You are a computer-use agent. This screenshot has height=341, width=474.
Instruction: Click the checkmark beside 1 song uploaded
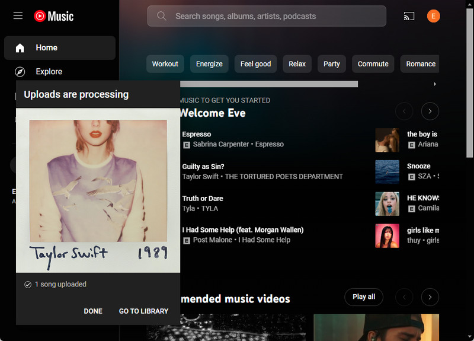pos(28,285)
